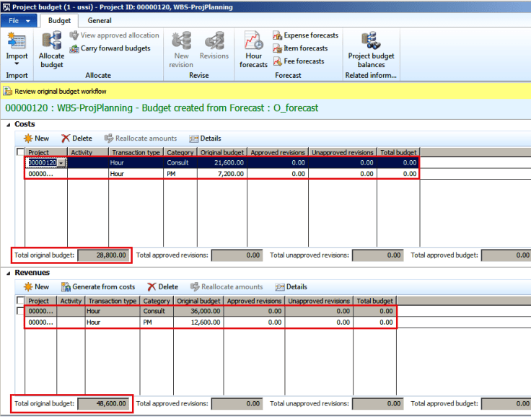Screen dimensions: 531x417
Task: Open Hour forecasts
Action: (253, 43)
